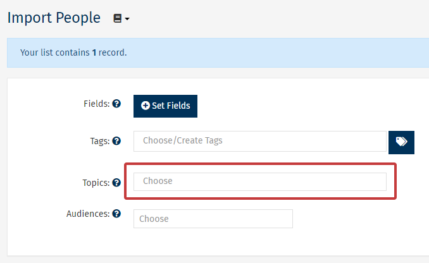Screen dimensions: 429x263
Task: Click the plus icon on Set Fields
Action: [x=146, y=106]
